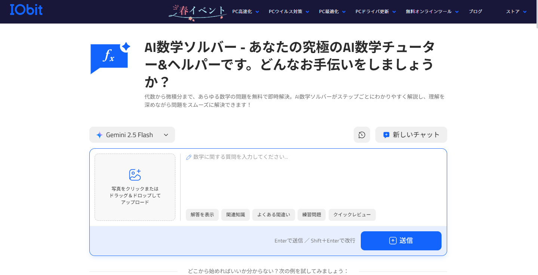Open the spring event banner
538x275 pixels.
point(198,12)
